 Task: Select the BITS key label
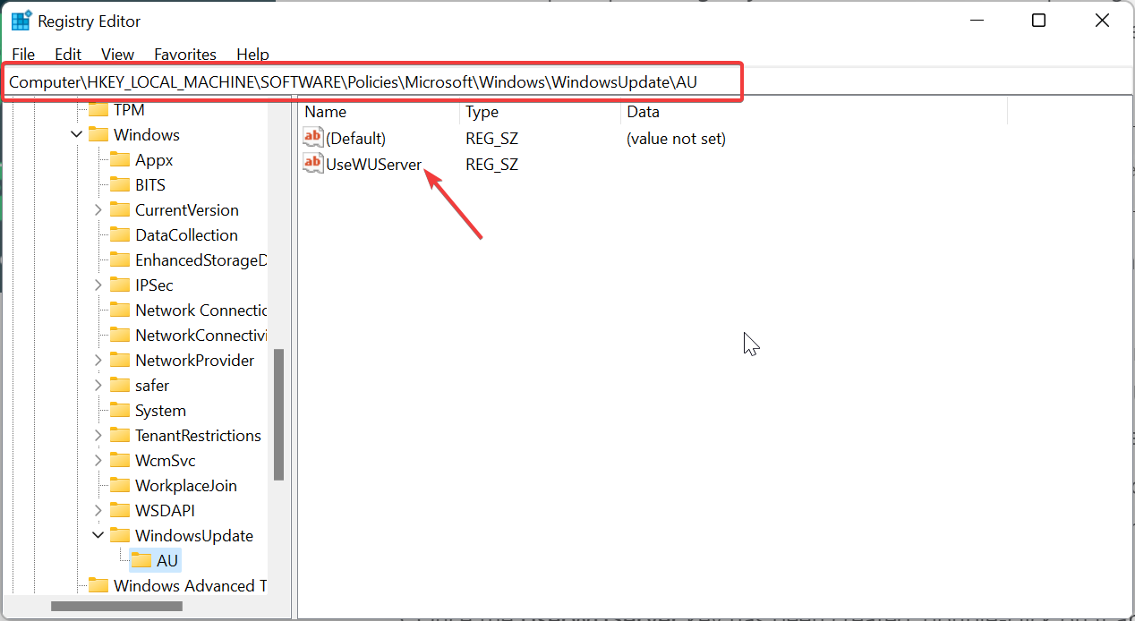click(x=150, y=185)
